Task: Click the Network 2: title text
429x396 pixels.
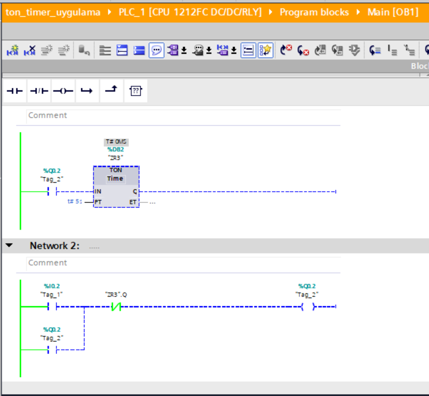Action: point(55,245)
